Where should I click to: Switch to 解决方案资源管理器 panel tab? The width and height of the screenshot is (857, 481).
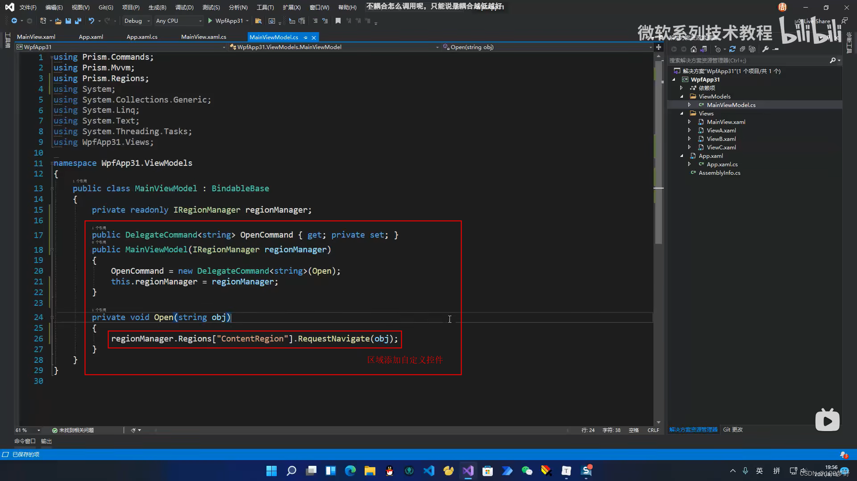tap(693, 430)
